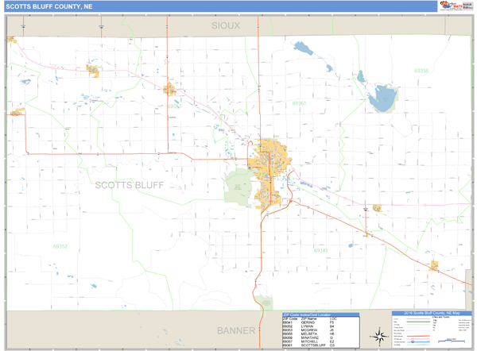Click the 69358 ZIP code label

[421, 71]
